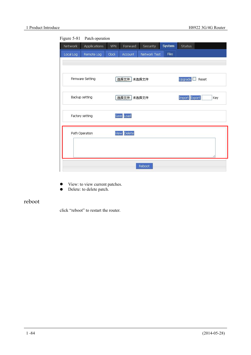The width and height of the screenshot is (251, 355).
Task: Open the Network Test sub-tab
Action: pyautogui.click(x=150, y=54)
